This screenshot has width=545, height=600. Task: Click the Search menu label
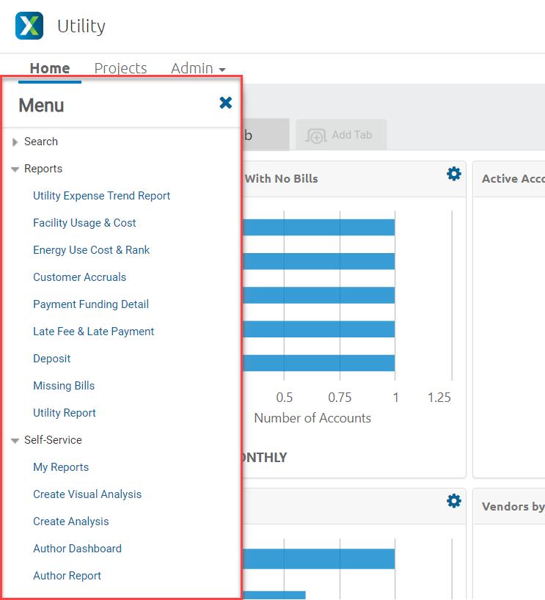41,142
